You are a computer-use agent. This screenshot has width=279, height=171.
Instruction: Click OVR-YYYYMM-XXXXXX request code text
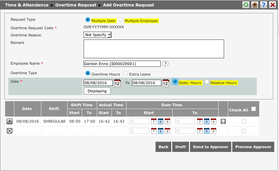pyautogui.click(x=104, y=27)
